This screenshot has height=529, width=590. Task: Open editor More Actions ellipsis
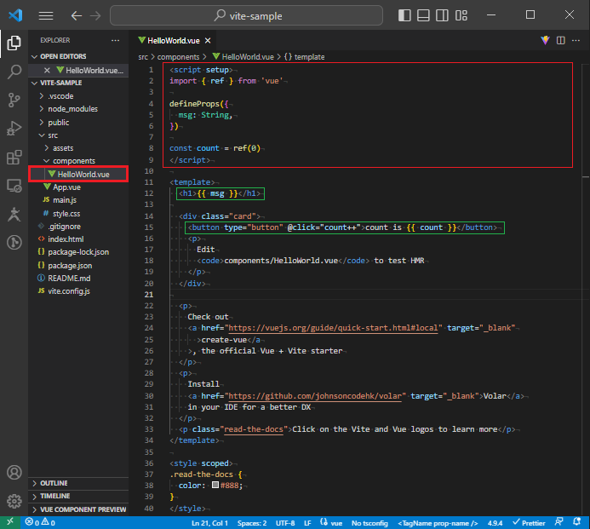[576, 40]
